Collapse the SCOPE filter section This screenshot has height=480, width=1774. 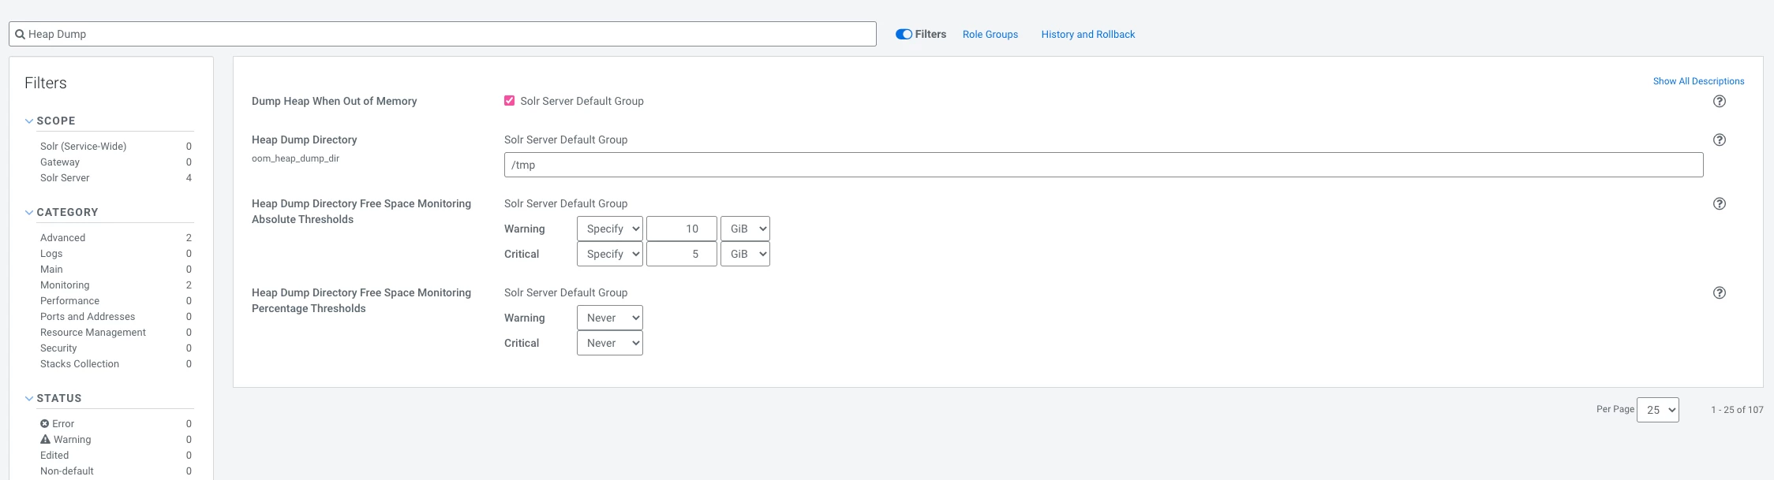tap(29, 121)
